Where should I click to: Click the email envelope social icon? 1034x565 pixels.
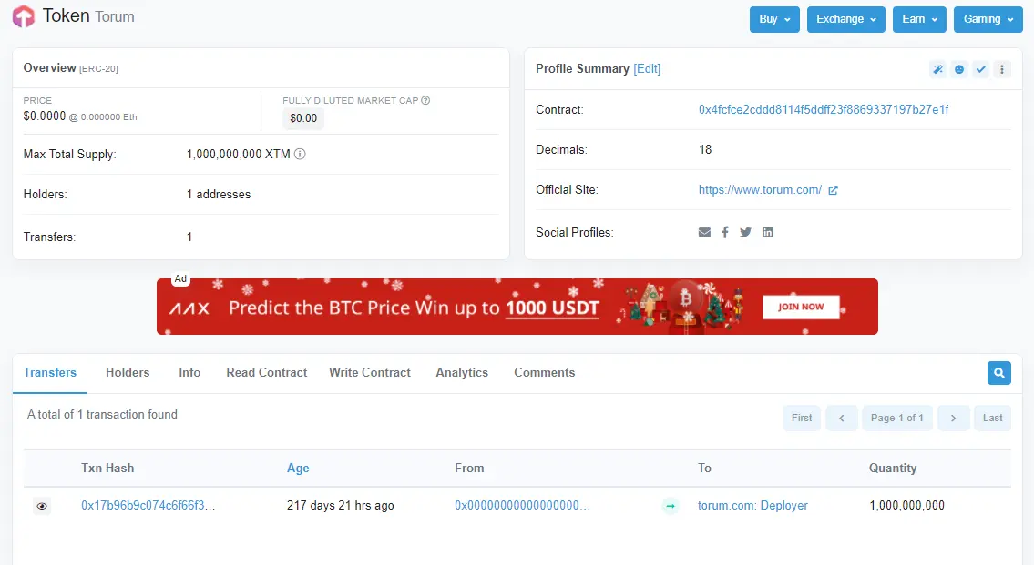704,232
